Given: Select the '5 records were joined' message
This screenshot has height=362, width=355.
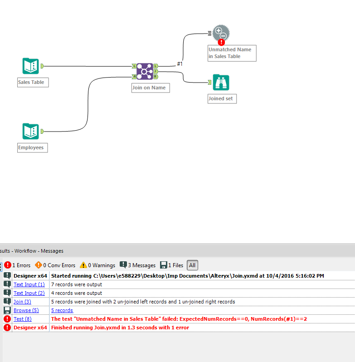Looking at the screenshot, I should pos(143,302).
